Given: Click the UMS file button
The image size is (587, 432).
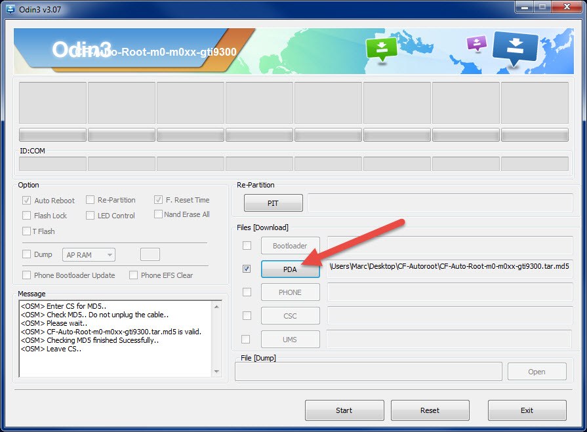Looking at the screenshot, I should pyautogui.click(x=291, y=340).
